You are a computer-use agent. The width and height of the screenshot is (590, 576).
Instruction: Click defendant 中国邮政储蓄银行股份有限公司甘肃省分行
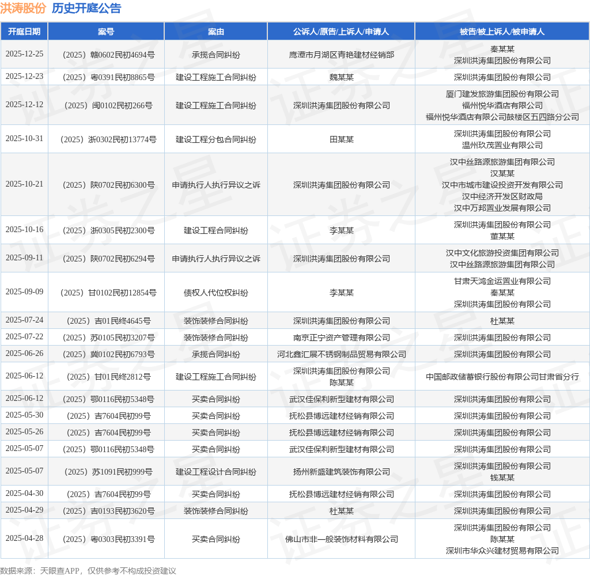502,377
